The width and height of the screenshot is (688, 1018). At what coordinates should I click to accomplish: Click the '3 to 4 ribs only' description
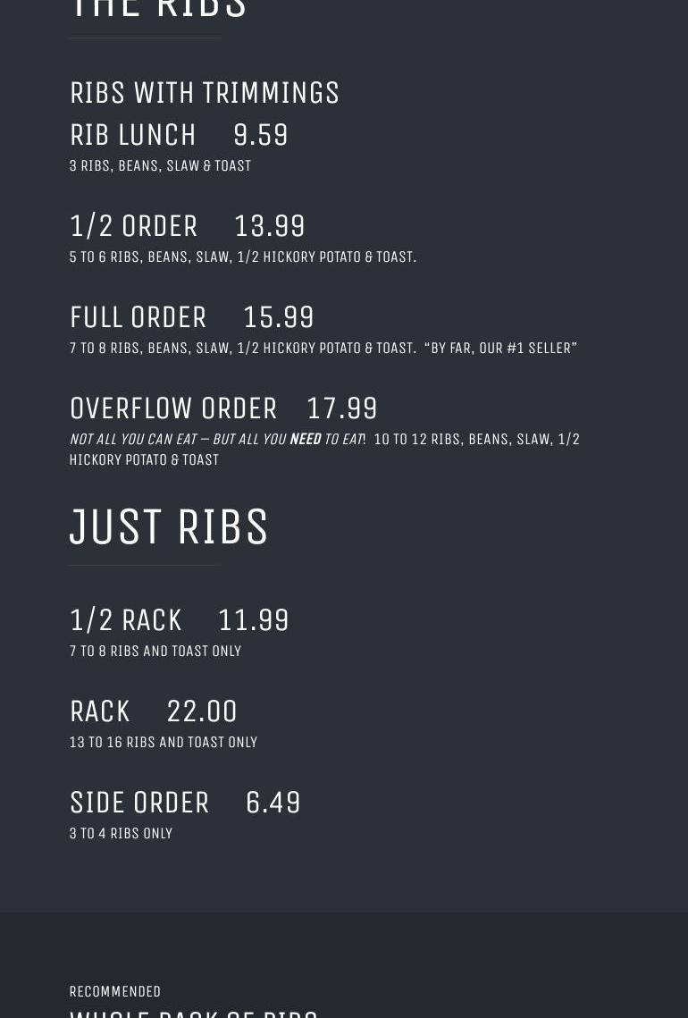click(x=121, y=834)
